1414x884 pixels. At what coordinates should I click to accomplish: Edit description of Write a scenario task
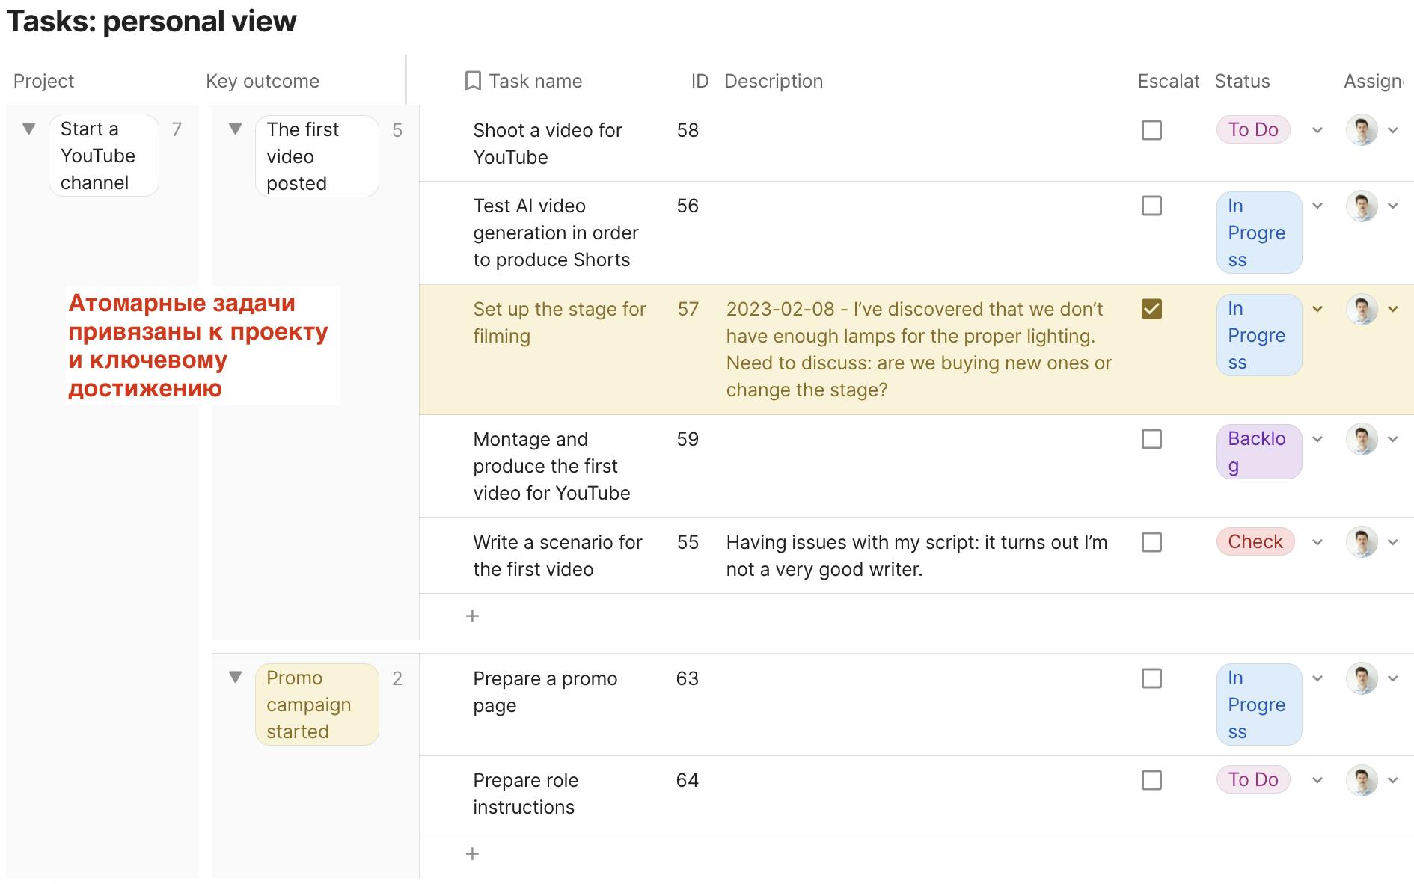tap(916, 556)
